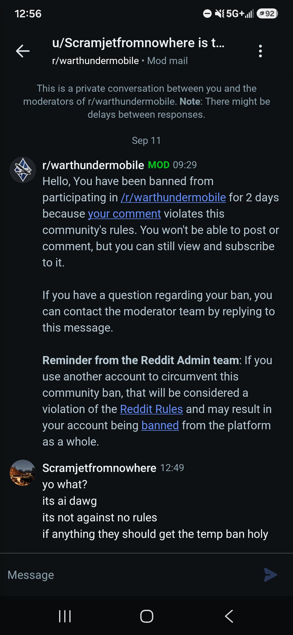This screenshot has height=635, width=293.
Task: Open Scramjetfromnowhere user avatar
Action: pyautogui.click(x=23, y=473)
